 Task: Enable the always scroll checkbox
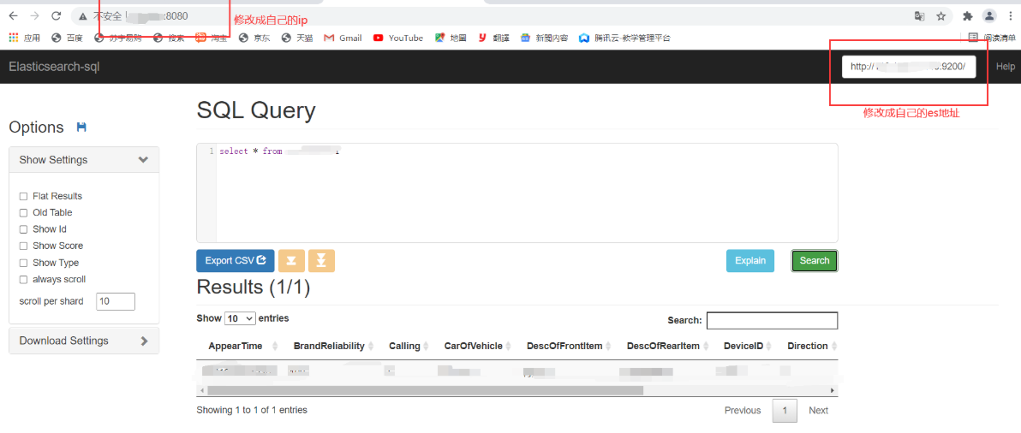[x=23, y=280]
